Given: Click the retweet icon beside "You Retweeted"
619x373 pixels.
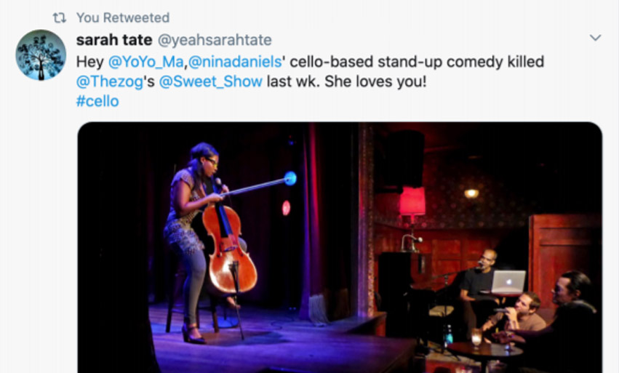Looking at the screenshot, I should [x=60, y=17].
